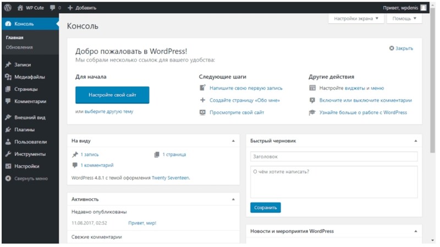Open Привет, wpdenis account menu

click(404, 8)
